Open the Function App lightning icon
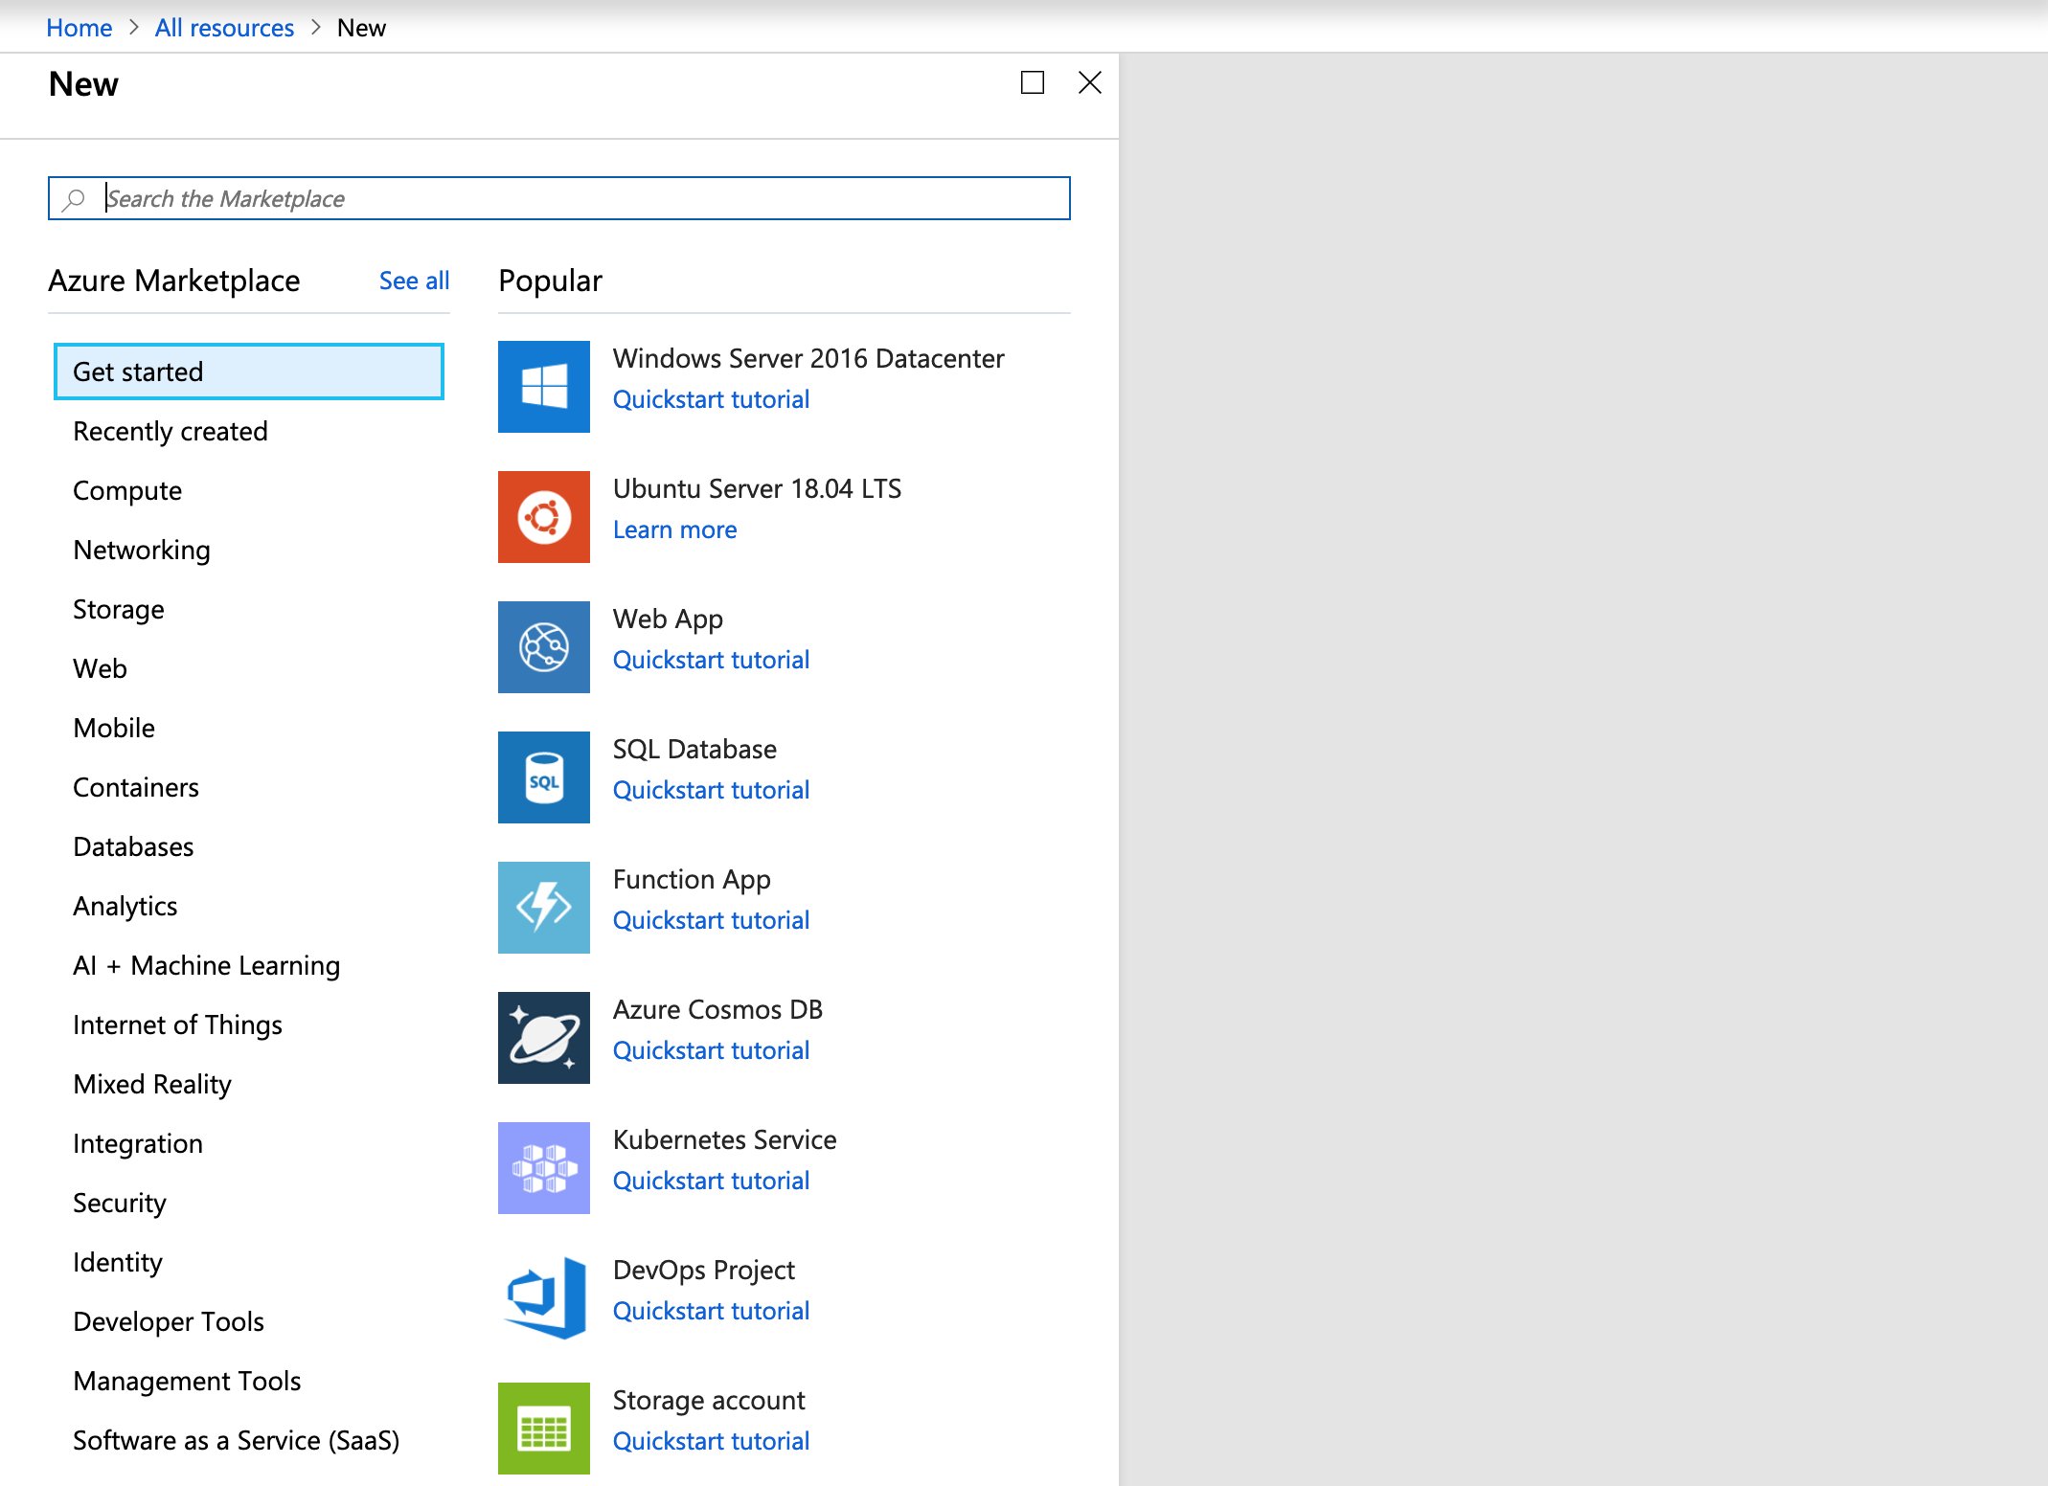Image resolution: width=2048 pixels, height=1486 pixels. coord(543,908)
